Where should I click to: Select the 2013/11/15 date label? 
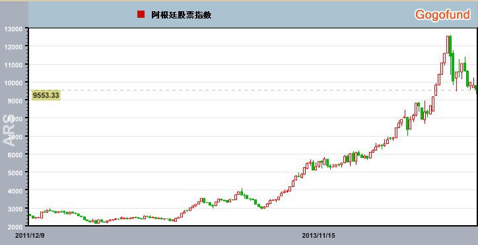tap(319, 236)
